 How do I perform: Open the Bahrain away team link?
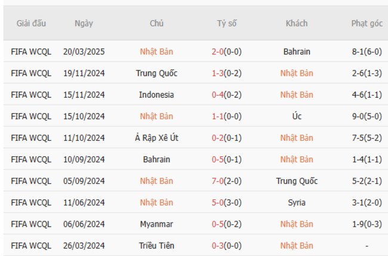(x=297, y=52)
